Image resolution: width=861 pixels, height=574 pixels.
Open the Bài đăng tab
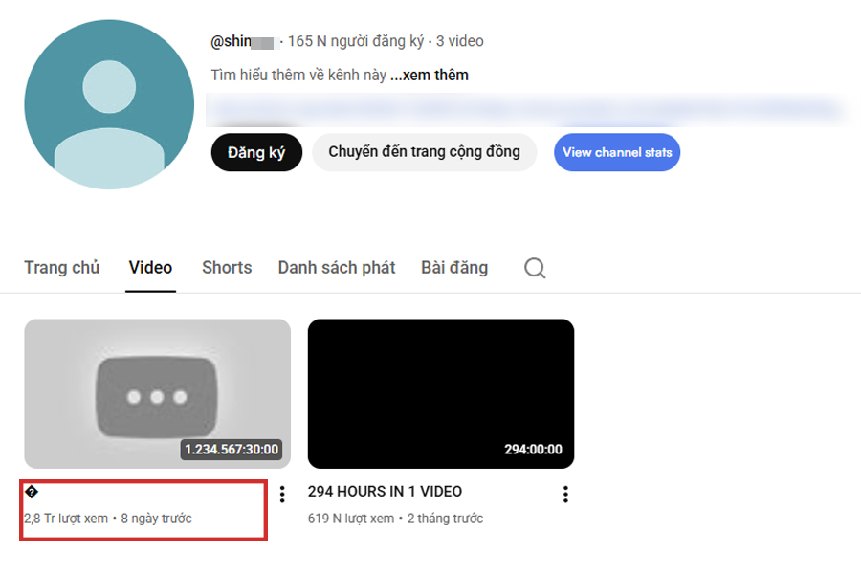click(453, 268)
